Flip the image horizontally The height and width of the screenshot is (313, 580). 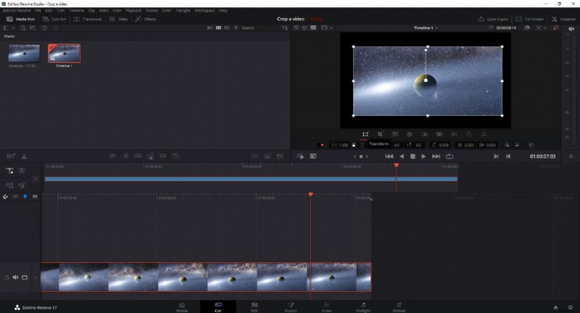pos(507,145)
